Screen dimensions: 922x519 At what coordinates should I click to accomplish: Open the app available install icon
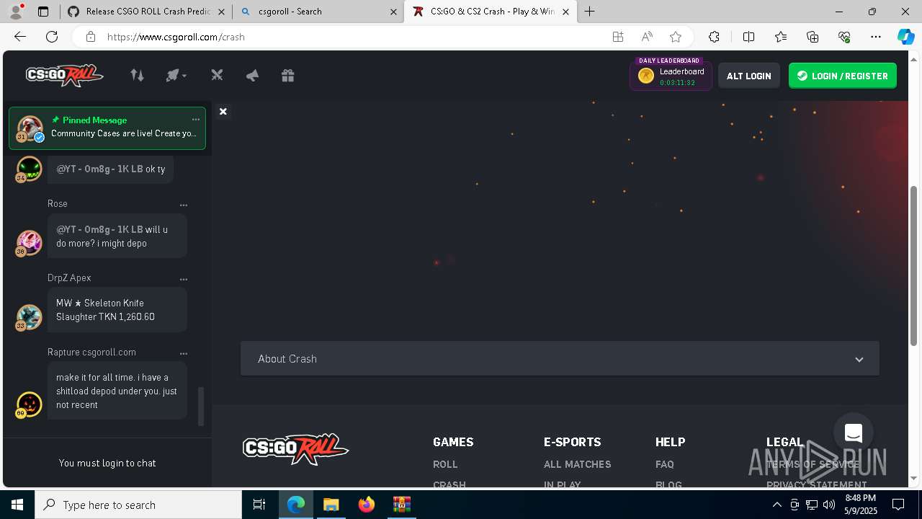(618, 37)
